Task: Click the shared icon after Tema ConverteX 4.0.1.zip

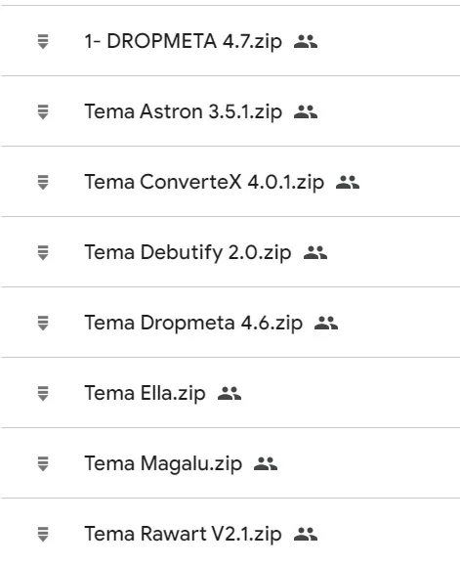Action: (x=348, y=182)
